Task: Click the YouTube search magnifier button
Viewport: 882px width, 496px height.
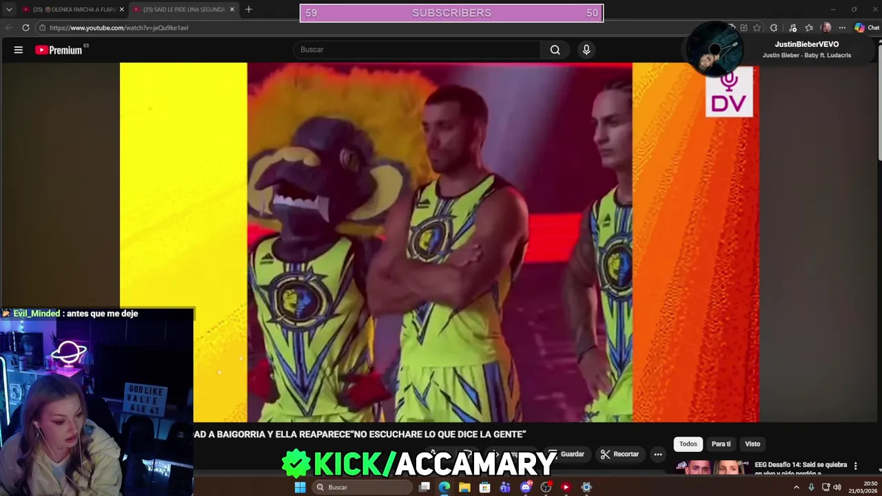Action: (x=555, y=50)
